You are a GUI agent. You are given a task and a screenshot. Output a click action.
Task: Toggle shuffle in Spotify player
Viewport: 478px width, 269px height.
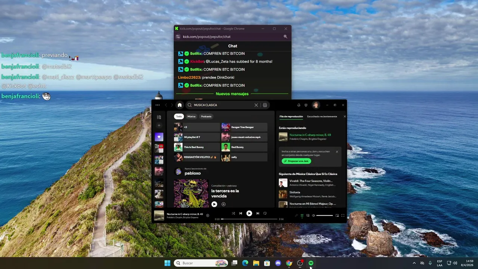[x=233, y=213]
